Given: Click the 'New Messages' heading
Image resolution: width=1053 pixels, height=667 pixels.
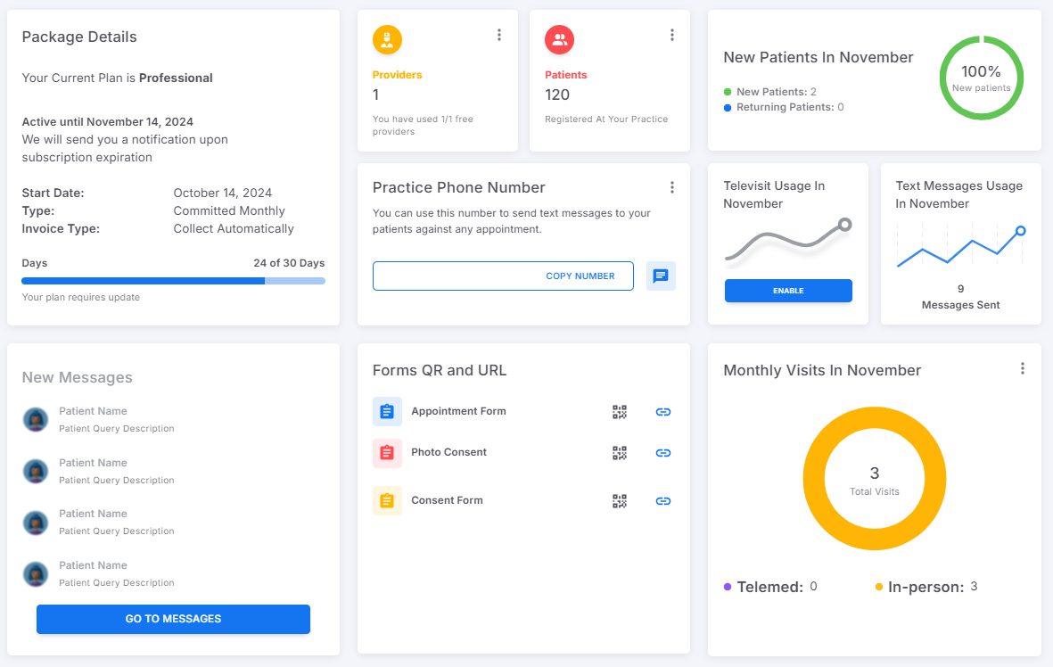Looking at the screenshot, I should [78, 377].
